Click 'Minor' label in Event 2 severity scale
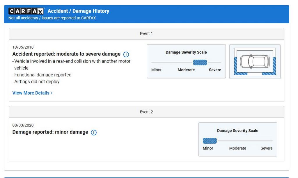This screenshot has height=178, width=298. [x=208, y=148]
